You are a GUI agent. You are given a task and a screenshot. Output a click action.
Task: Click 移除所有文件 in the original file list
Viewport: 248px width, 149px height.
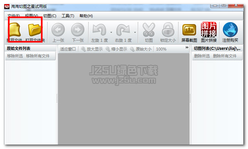point(38,56)
